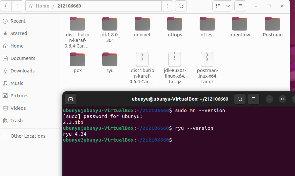Viewport: 295px width, 176px height.
Task: Go to Downloads in the sidebar
Action: (x=22, y=71)
